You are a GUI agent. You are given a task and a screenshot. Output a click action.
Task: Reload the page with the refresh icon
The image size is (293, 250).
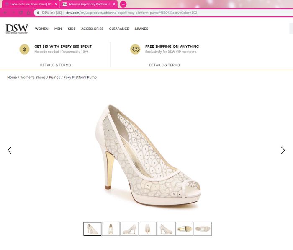click(x=21, y=13)
